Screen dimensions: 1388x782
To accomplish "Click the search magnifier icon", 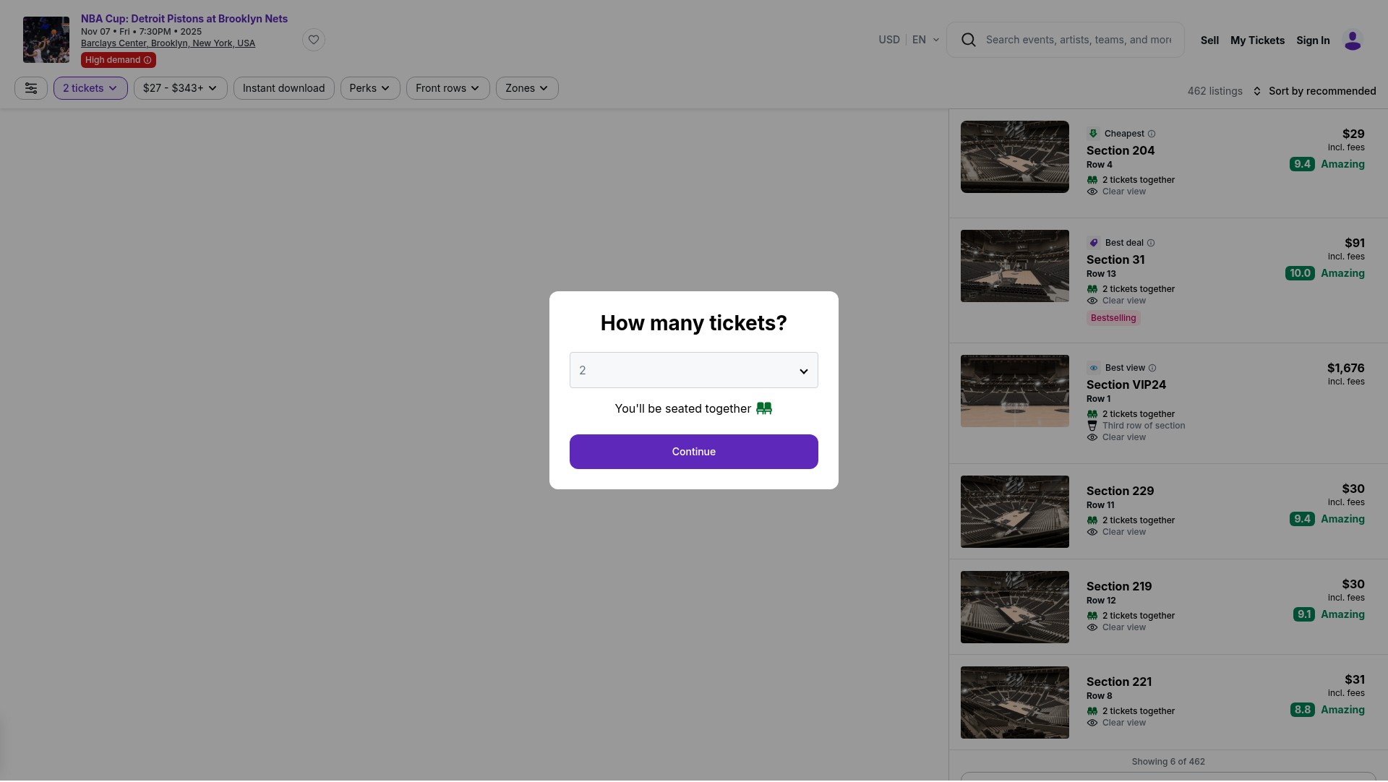I will click(x=969, y=40).
